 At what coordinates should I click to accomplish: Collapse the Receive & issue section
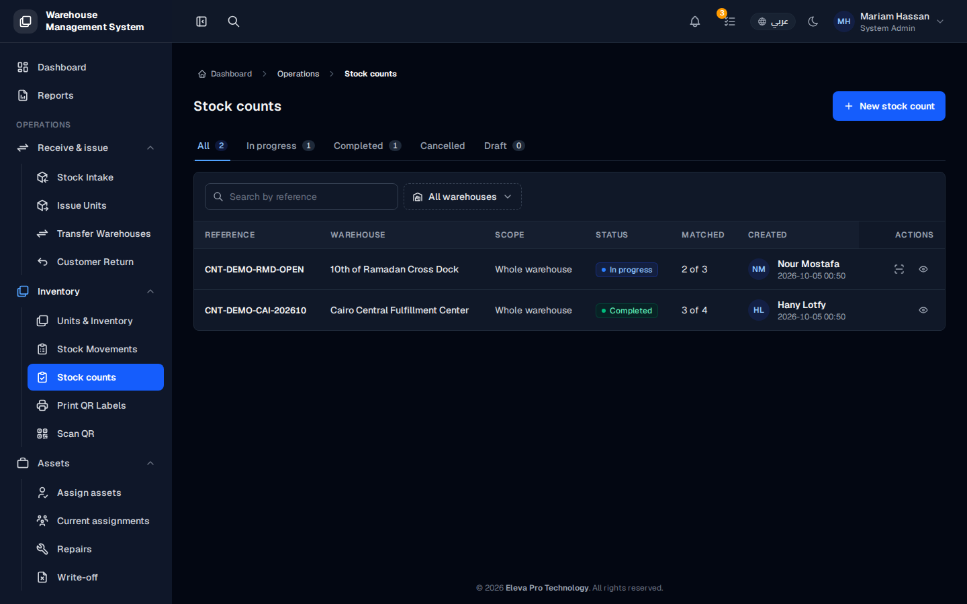86,148
